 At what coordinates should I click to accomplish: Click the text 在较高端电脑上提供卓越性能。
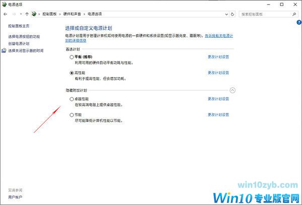[99, 105]
